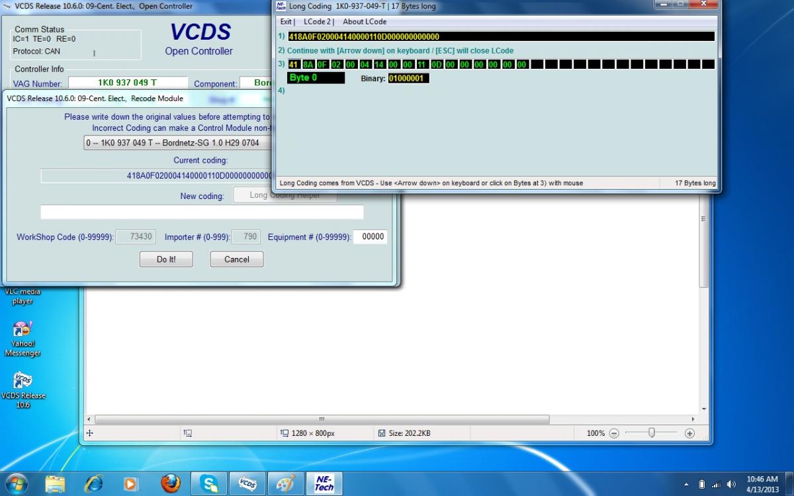The image size is (794, 496).
Task: Select byte 04 in the coding row
Action: pyautogui.click(x=365, y=64)
